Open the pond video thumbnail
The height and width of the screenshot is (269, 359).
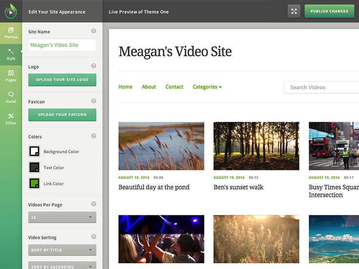161,146
